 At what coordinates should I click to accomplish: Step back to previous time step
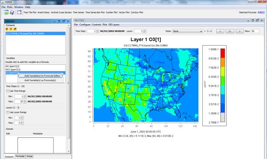pyautogui.click(x=220, y=31)
